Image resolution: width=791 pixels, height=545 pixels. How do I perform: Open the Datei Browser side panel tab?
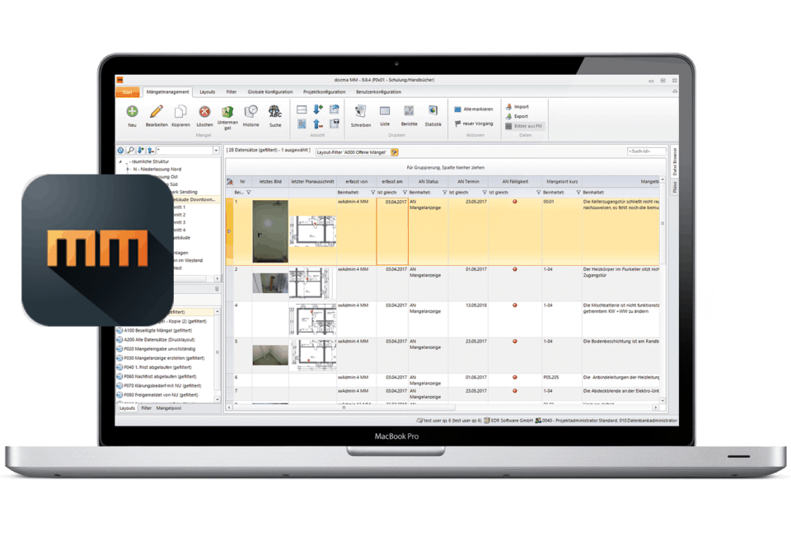click(675, 161)
